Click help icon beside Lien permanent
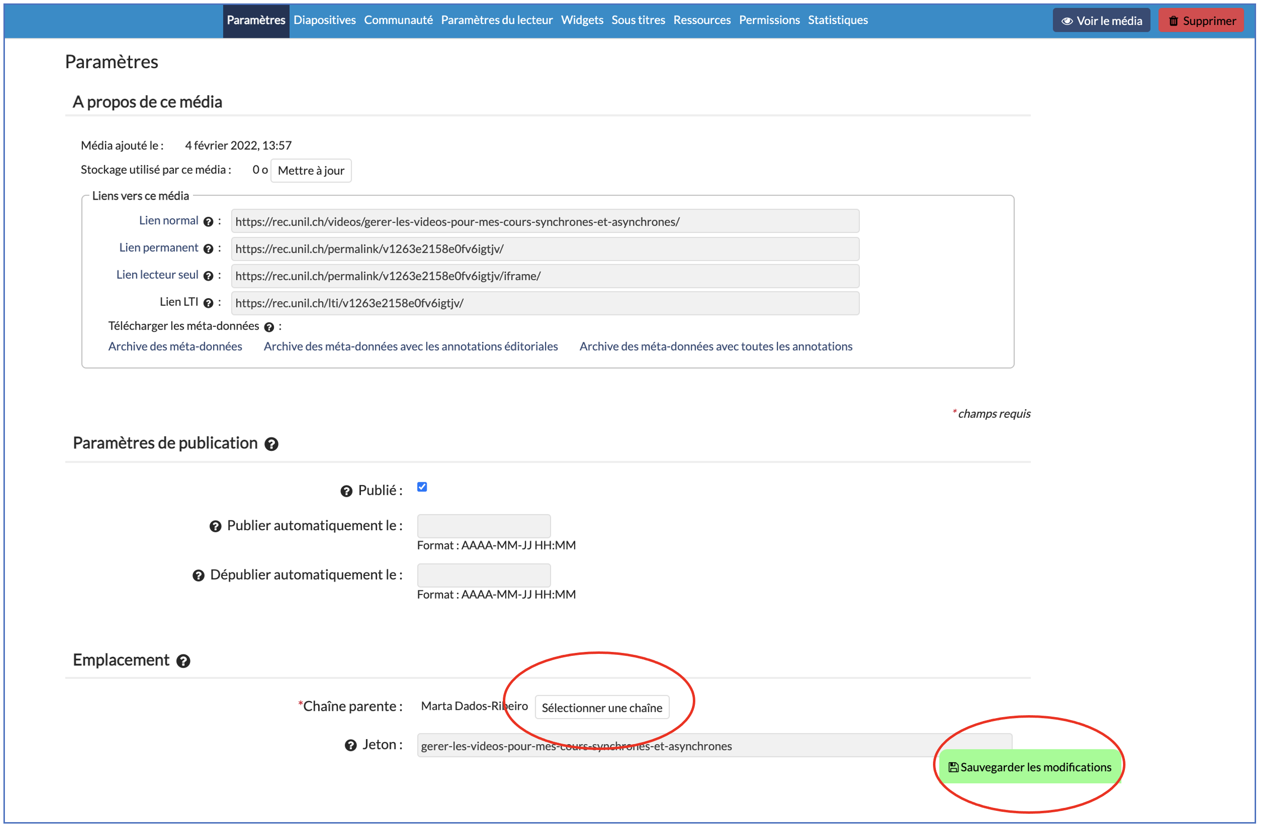Image resolution: width=1261 pixels, height=828 pixels. (208, 249)
